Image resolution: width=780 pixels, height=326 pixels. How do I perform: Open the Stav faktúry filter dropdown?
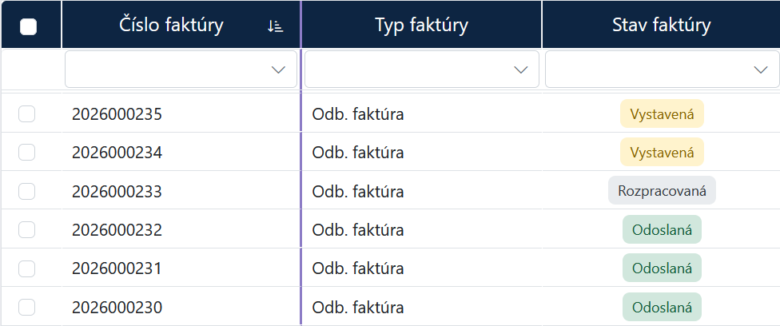click(x=663, y=70)
